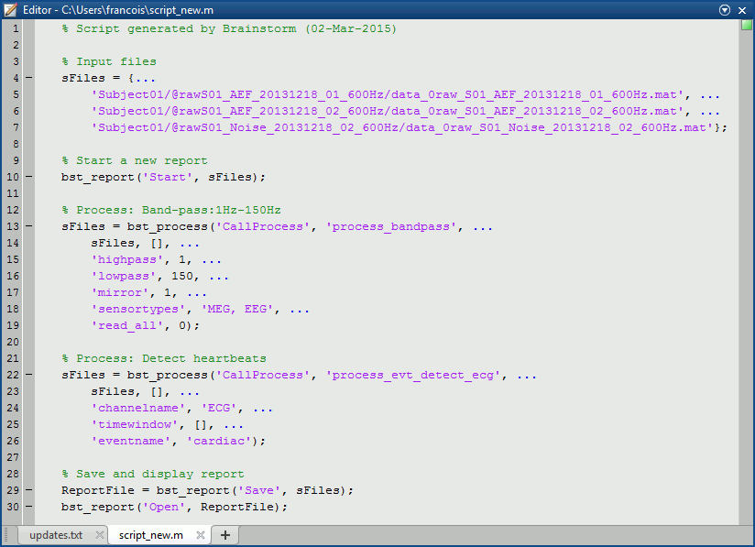Click the message bar below the analyzer indicator

[x=746, y=275]
